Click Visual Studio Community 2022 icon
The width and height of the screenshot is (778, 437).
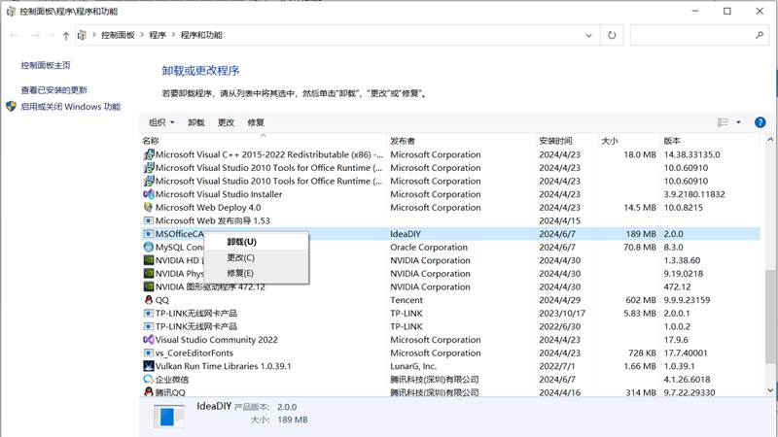pos(149,339)
